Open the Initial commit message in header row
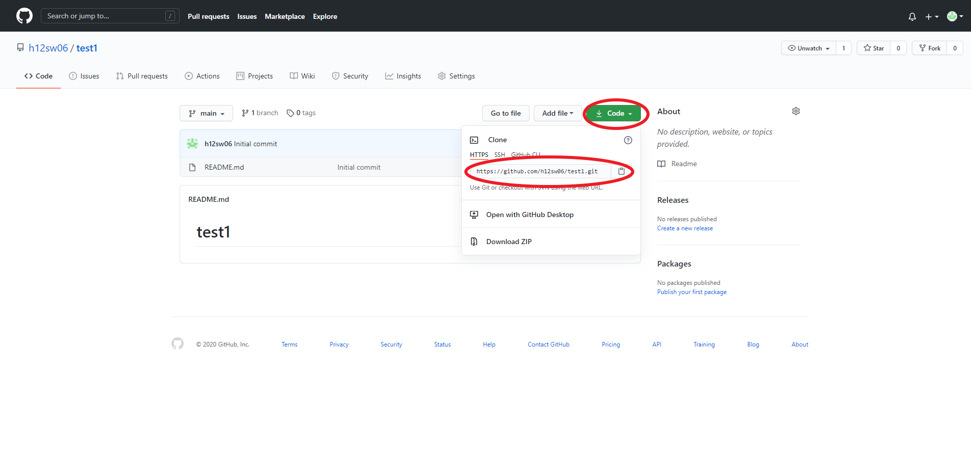 256,144
